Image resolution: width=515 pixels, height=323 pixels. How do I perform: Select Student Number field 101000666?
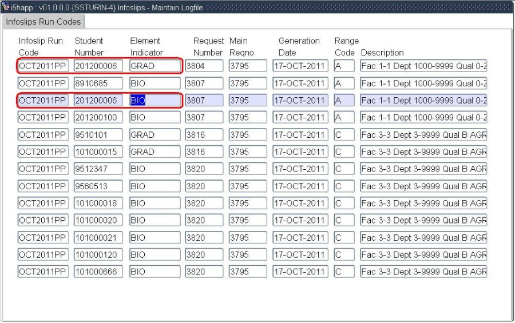tap(98, 272)
